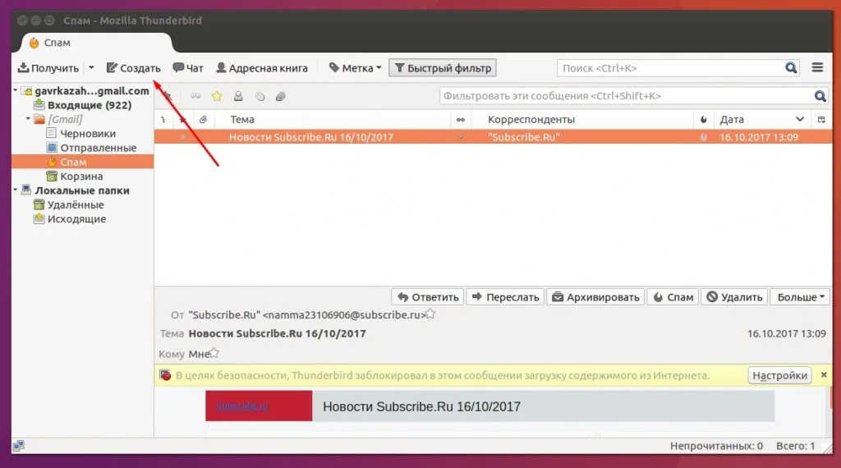Select the Спам tab at the top
Screen dimensions: 841x468
pos(97,43)
